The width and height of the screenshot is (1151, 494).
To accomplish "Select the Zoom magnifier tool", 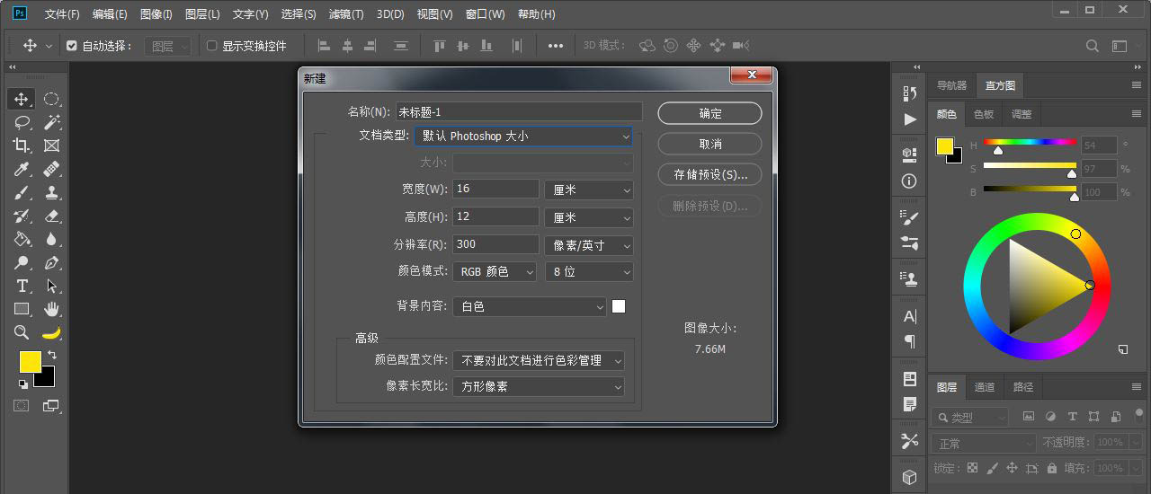I will pos(22,332).
